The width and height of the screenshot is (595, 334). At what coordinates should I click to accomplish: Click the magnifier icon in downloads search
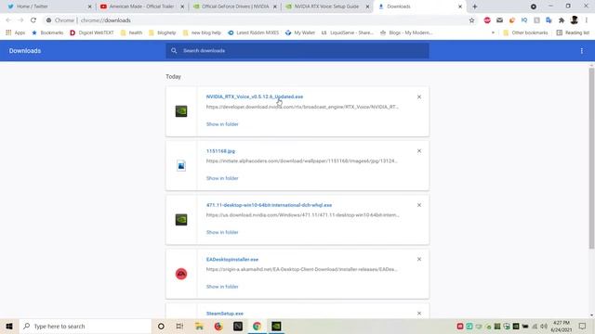click(174, 51)
